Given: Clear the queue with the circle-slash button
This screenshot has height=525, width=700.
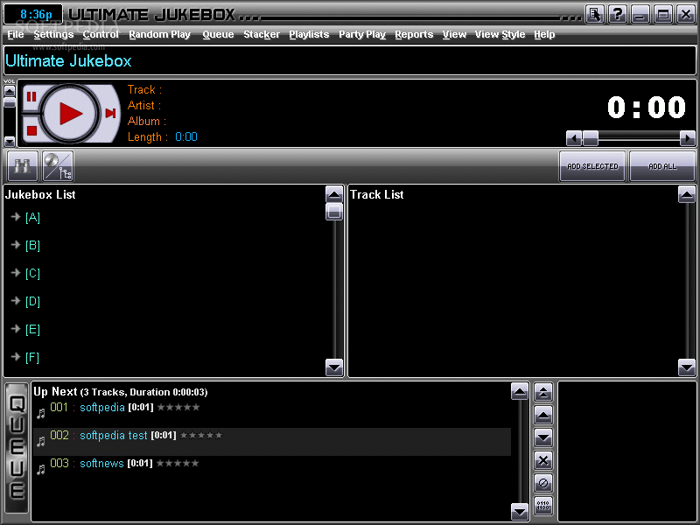Looking at the screenshot, I should [x=543, y=483].
